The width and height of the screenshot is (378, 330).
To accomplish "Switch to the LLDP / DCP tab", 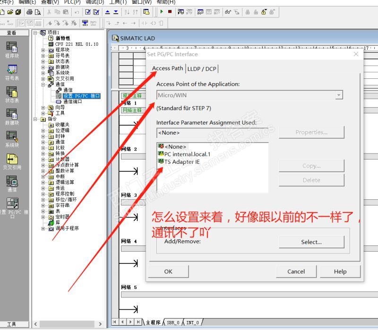I will point(202,69).
